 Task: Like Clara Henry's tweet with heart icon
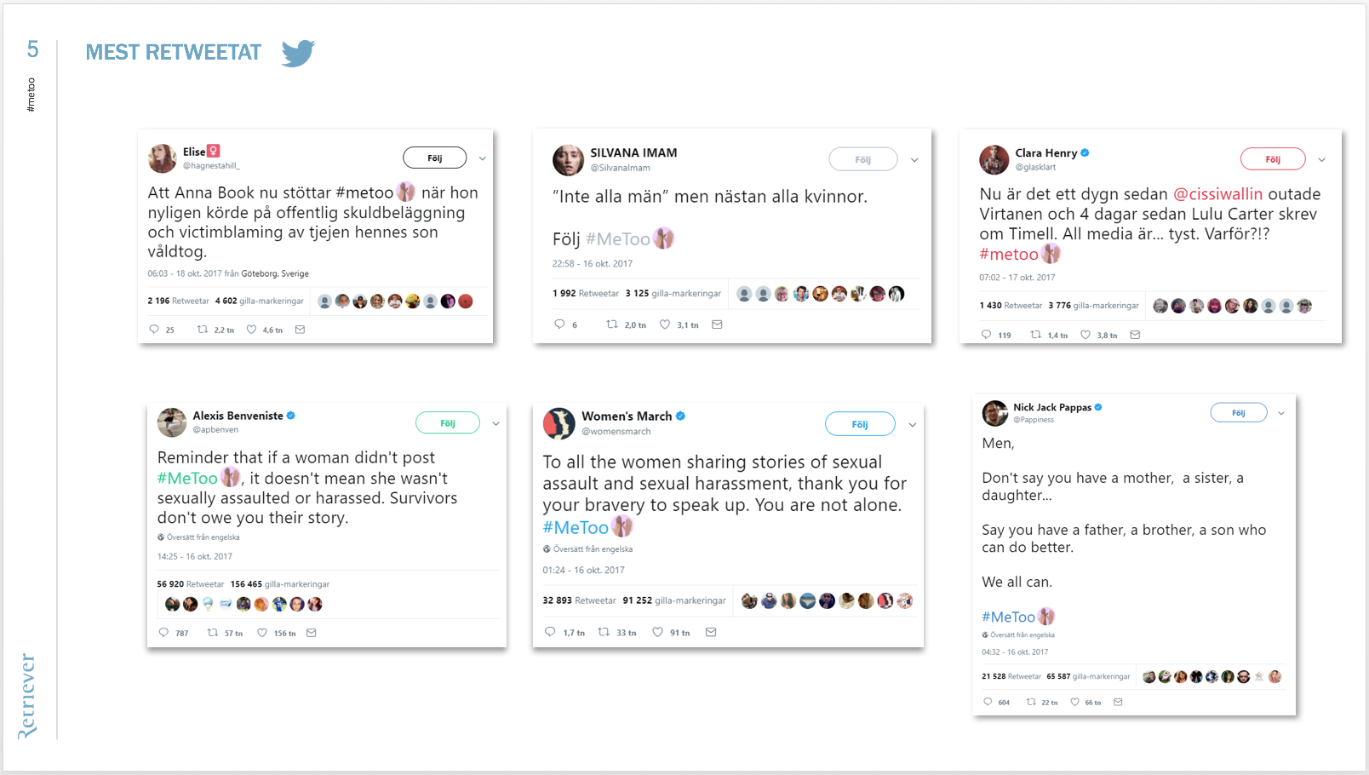click(1085, 335)
